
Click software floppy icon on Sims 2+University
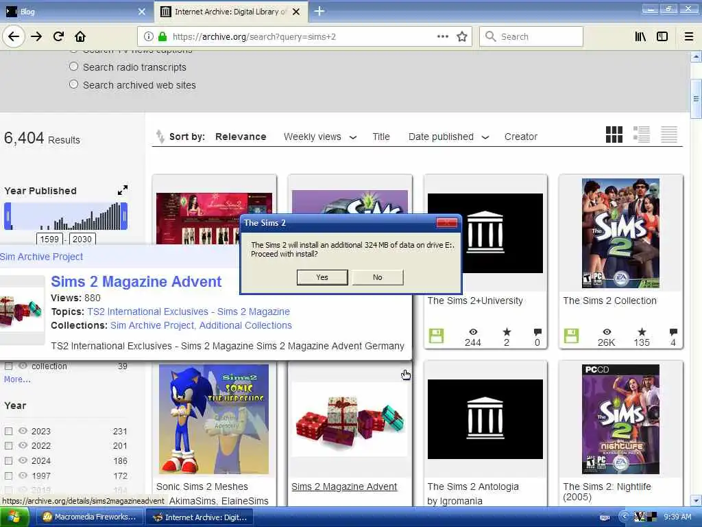pos(436,336)
